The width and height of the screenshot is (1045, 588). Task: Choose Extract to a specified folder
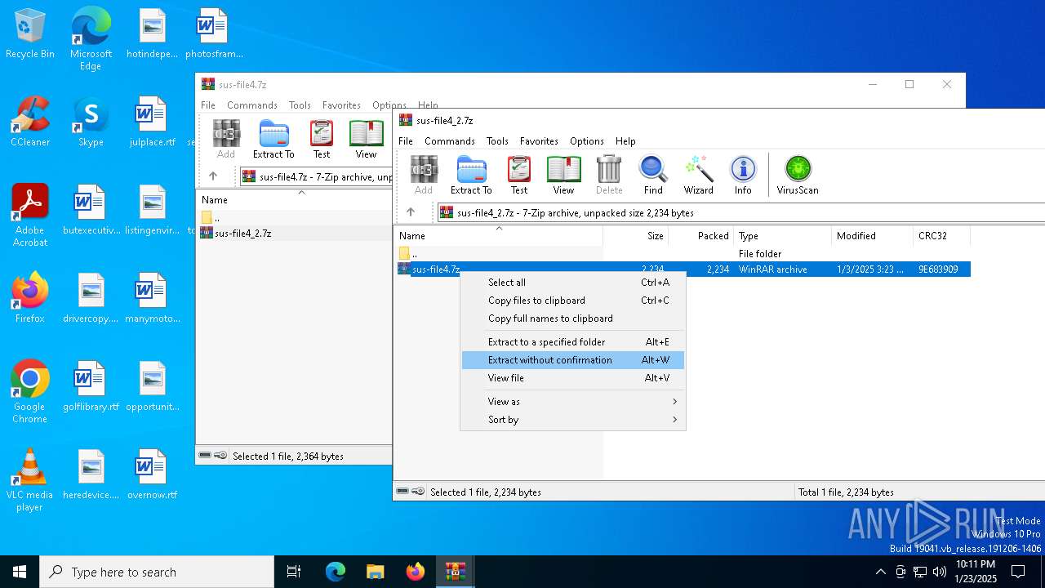pos(573,342)
